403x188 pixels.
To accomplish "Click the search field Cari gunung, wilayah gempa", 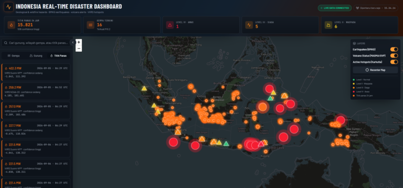I will (36, 43).
